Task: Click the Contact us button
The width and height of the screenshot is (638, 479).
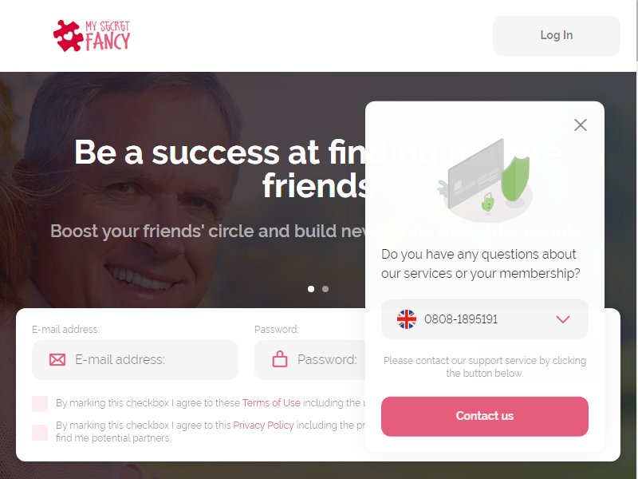Action: pyautogui.click(x=485, y=416)
